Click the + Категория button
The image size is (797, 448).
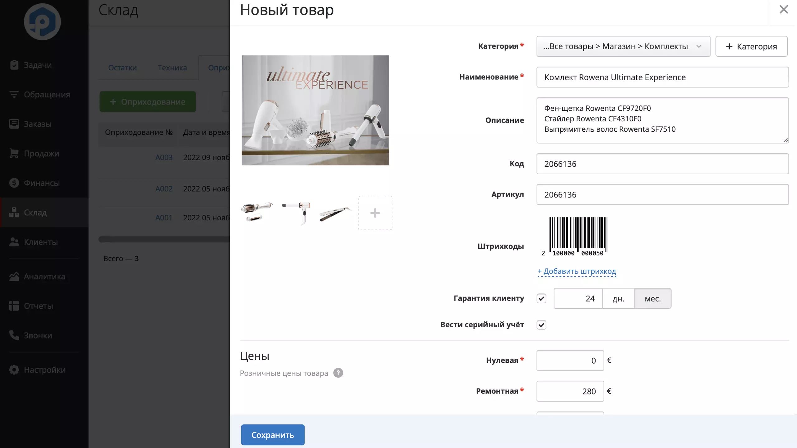752,46
